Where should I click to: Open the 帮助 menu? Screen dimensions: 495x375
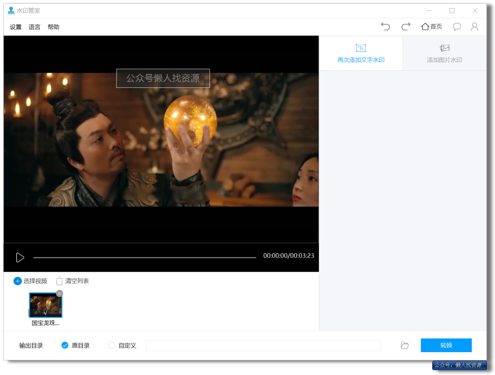click(x=53, y=27)
